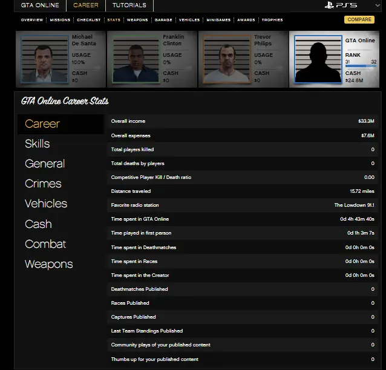
Task: Open the Garage page link
Action: pyautogui.click(x=163, y=20)
